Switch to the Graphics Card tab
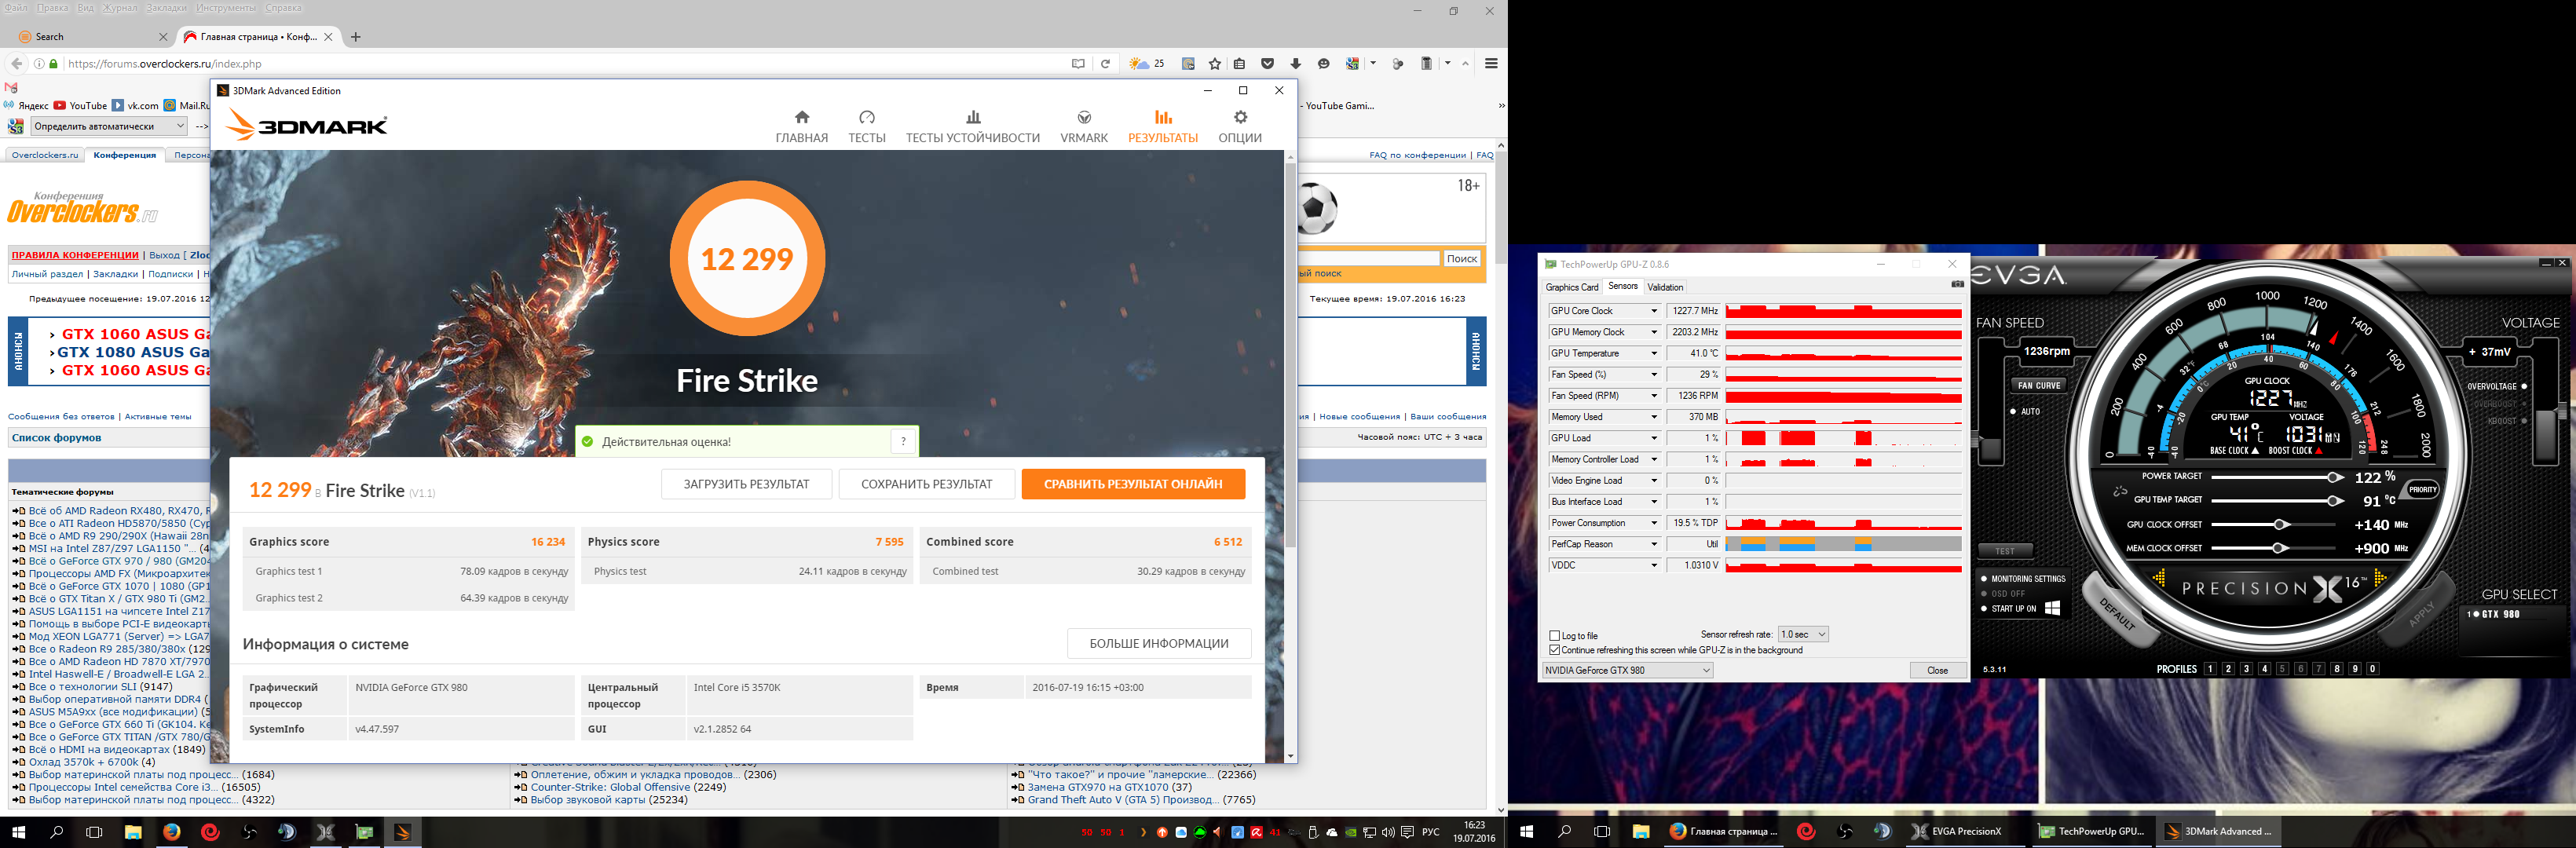Image resolution: width=2576 pixels, height=848 pixels. point(1571,287)
